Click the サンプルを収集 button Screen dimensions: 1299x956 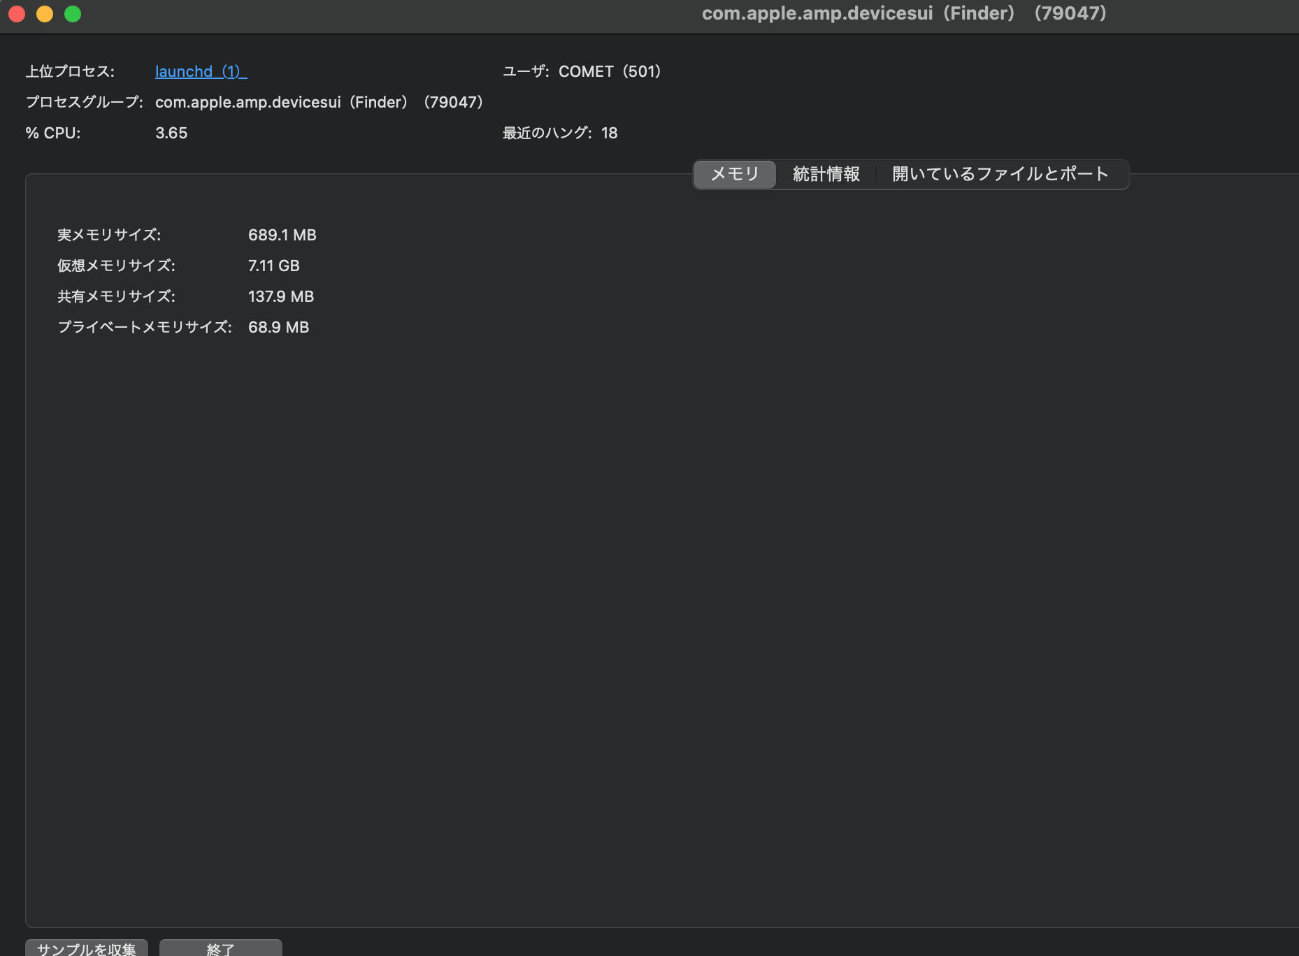click(x=87, y=948)
